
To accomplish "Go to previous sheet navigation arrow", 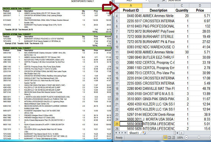I will click(x=119, y=133).
